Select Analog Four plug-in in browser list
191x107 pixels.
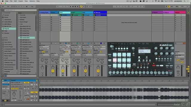[x=26, y=31]
